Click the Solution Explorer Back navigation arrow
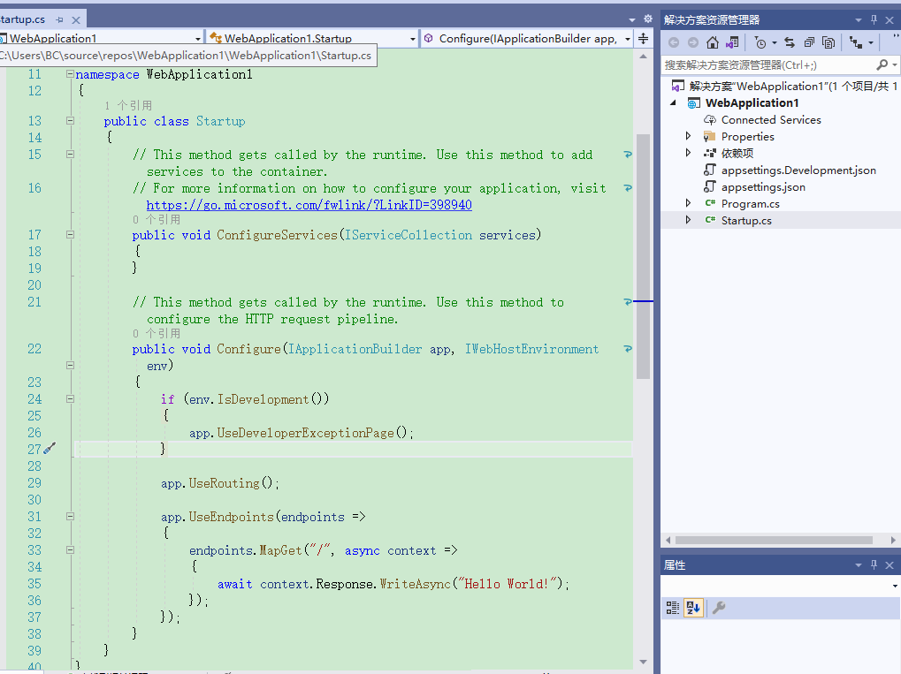The height and width of the screenshot is (674, 901). pyautogui.click(x=674, y=42)
